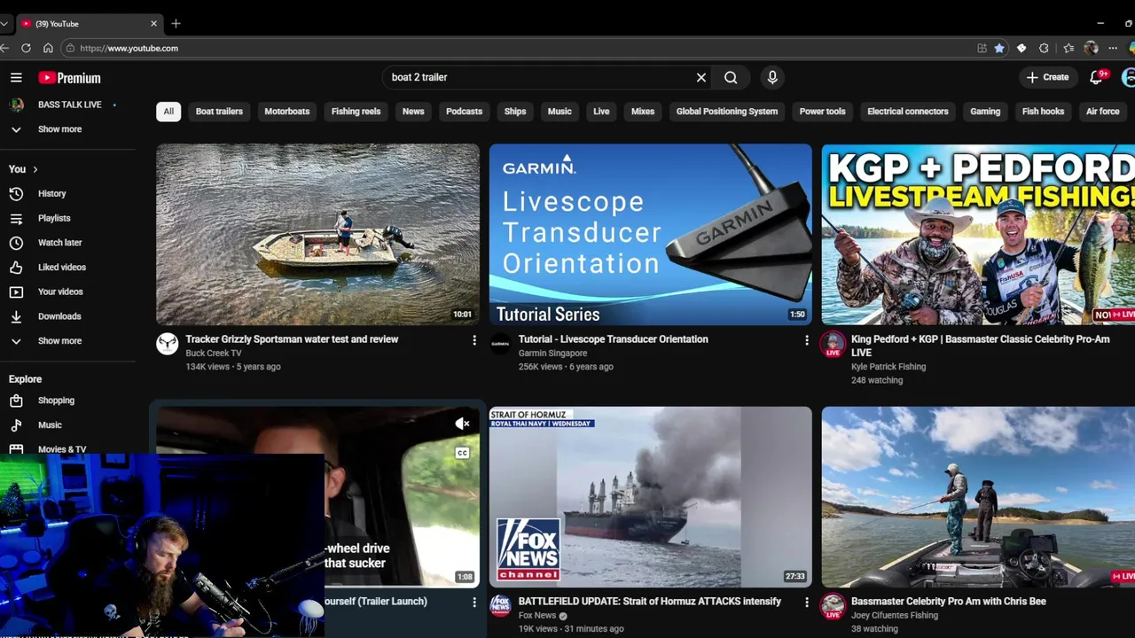Clear the search box with the X
This screenshot has width=1135, height=638.
701,77
